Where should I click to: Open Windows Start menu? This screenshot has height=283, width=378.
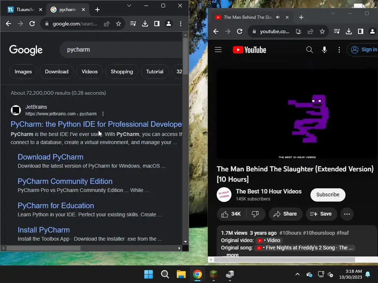point(148,274)
